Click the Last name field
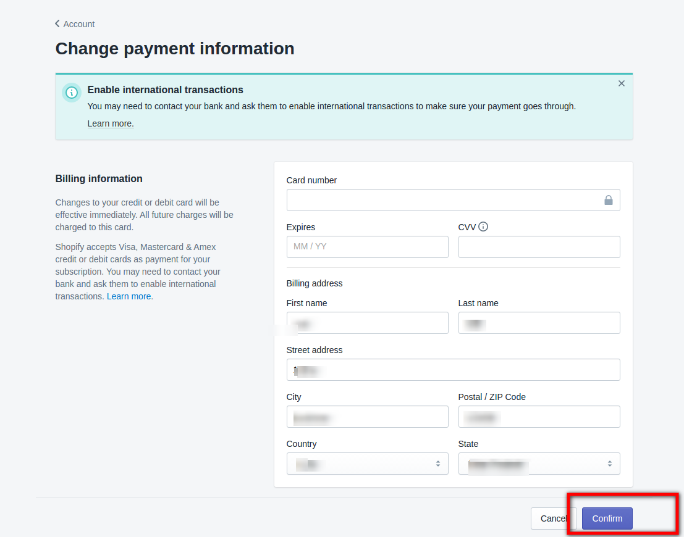Image resolution: width=684 pixels, height=537 pixels. [539, 323]
